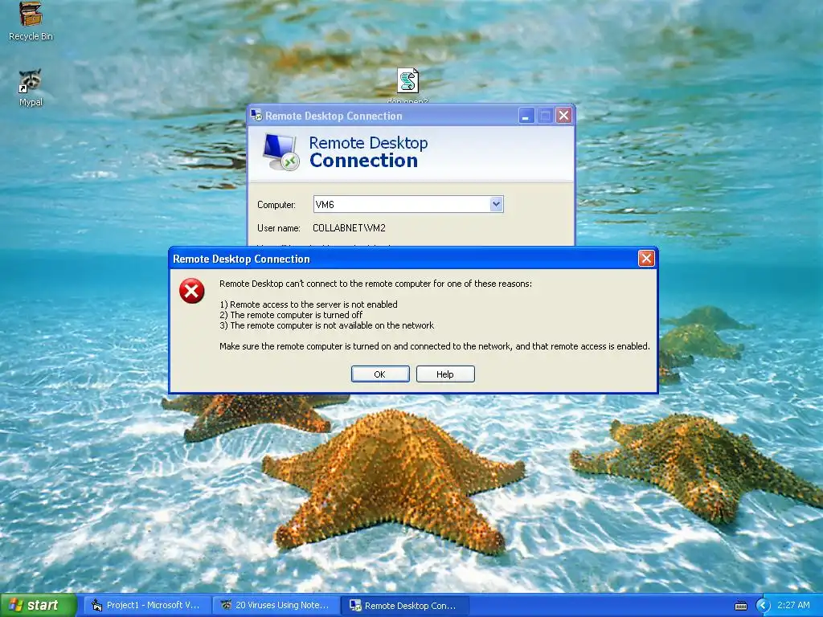This screenshot has height=617, width=823.
Task: Minimize the Remote Desktop Connection window
Action: 526,116
